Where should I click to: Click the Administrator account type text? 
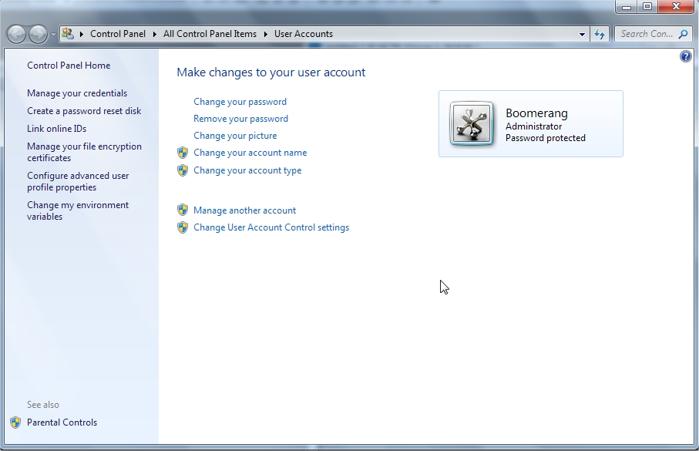point(533,126)
